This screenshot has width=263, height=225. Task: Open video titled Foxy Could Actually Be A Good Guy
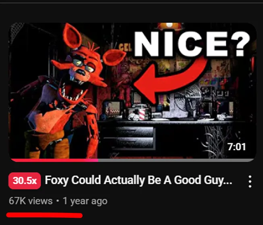(139, 180)
